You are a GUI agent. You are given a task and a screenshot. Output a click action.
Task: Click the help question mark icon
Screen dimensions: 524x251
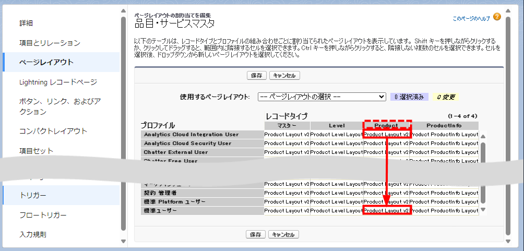tap(496, 18)
